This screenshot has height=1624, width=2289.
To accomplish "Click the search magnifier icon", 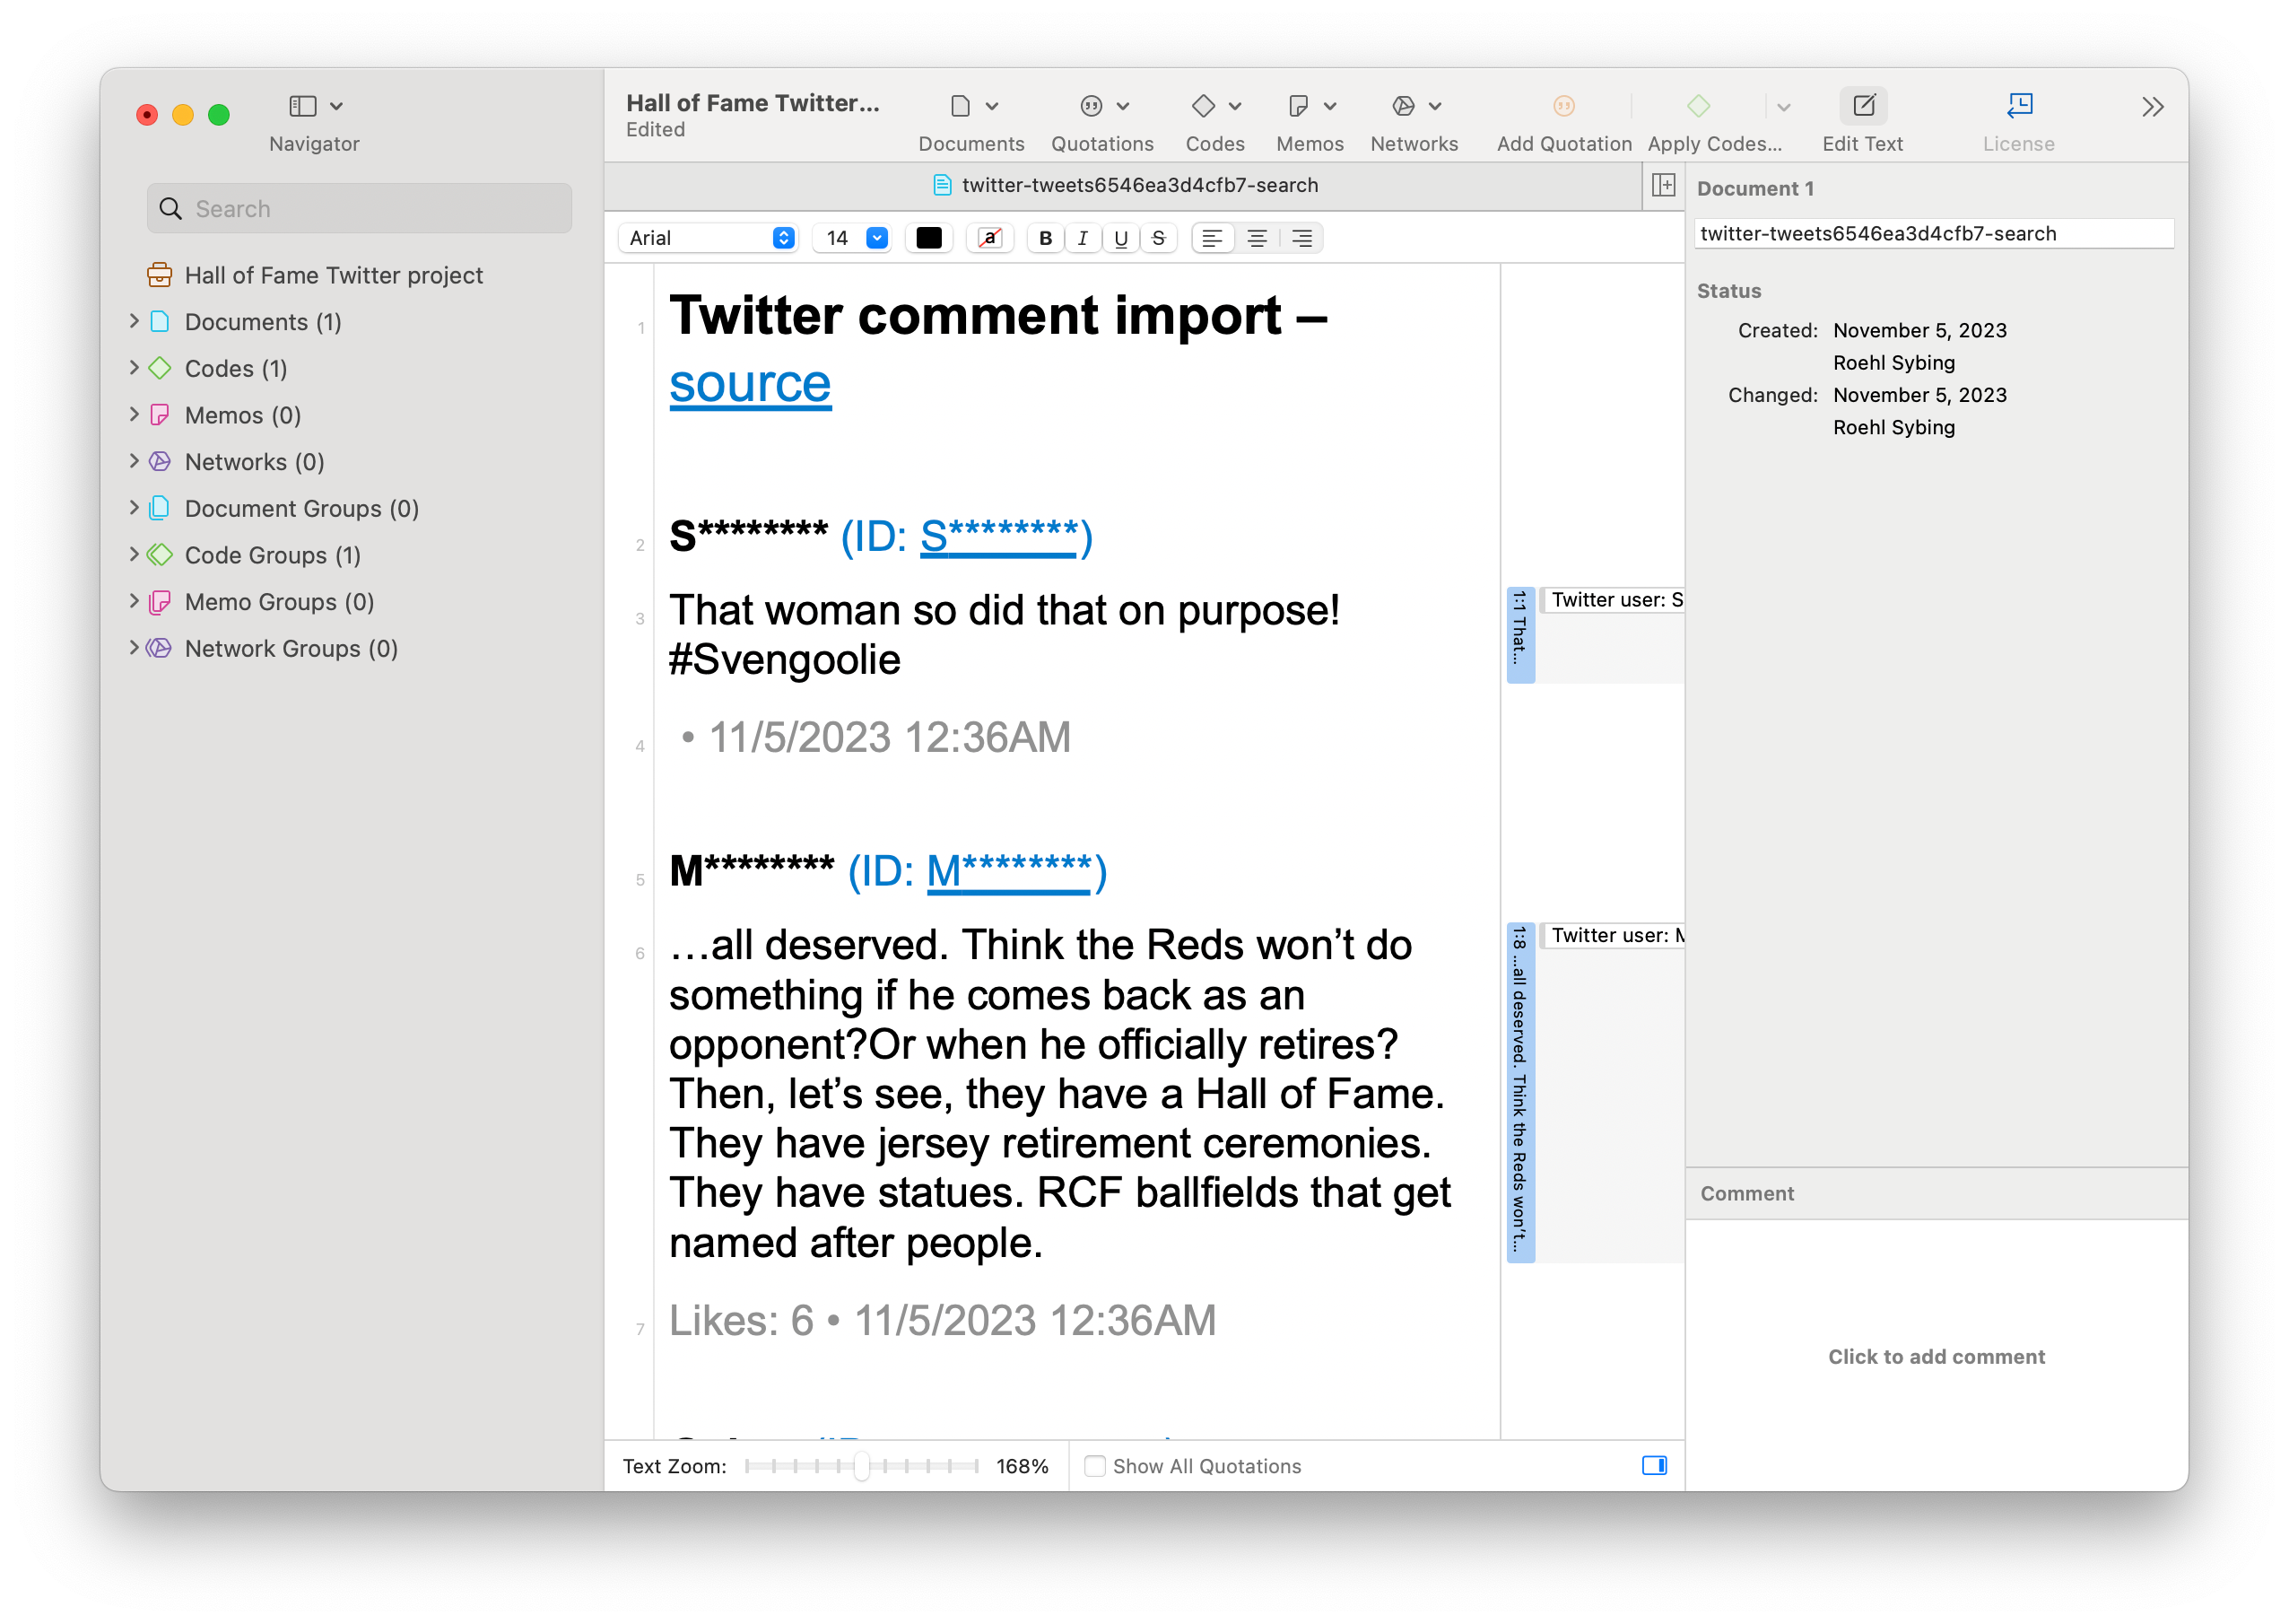I will coord(171,209).
